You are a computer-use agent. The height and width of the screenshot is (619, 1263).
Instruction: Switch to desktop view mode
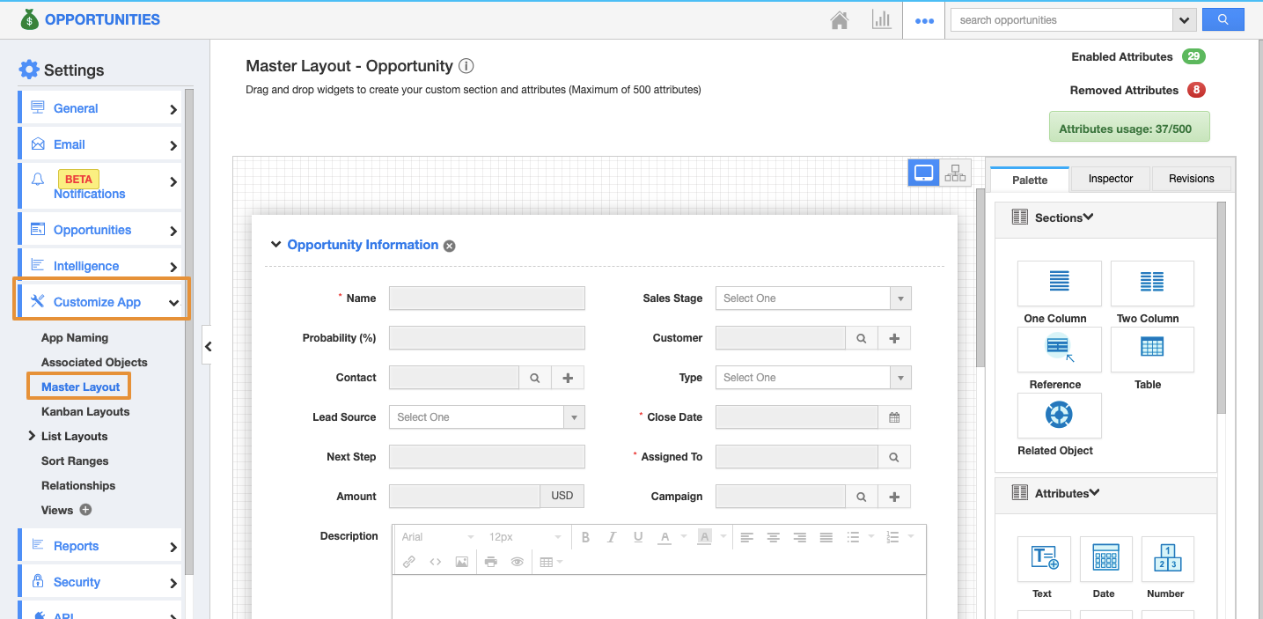[x=923, y=173]
